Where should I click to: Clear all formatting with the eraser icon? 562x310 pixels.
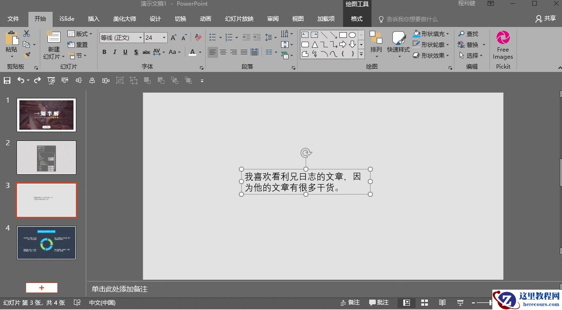[x=198, y=37]
